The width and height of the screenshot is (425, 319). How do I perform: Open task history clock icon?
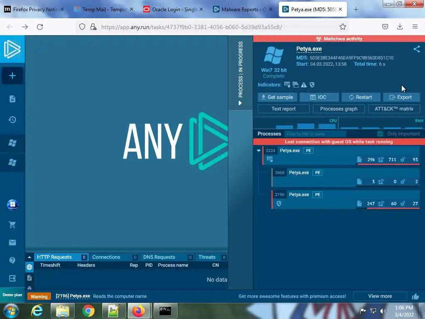pos(12,120)
